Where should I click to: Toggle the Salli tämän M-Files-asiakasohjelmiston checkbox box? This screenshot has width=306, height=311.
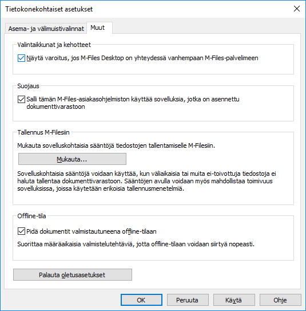(x=21, y=99)
